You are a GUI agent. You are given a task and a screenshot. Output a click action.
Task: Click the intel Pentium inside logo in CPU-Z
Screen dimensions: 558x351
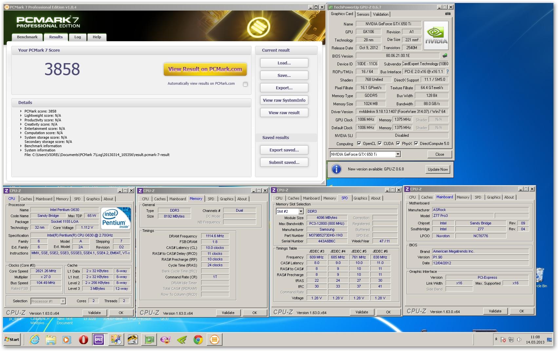click(116, 218)
